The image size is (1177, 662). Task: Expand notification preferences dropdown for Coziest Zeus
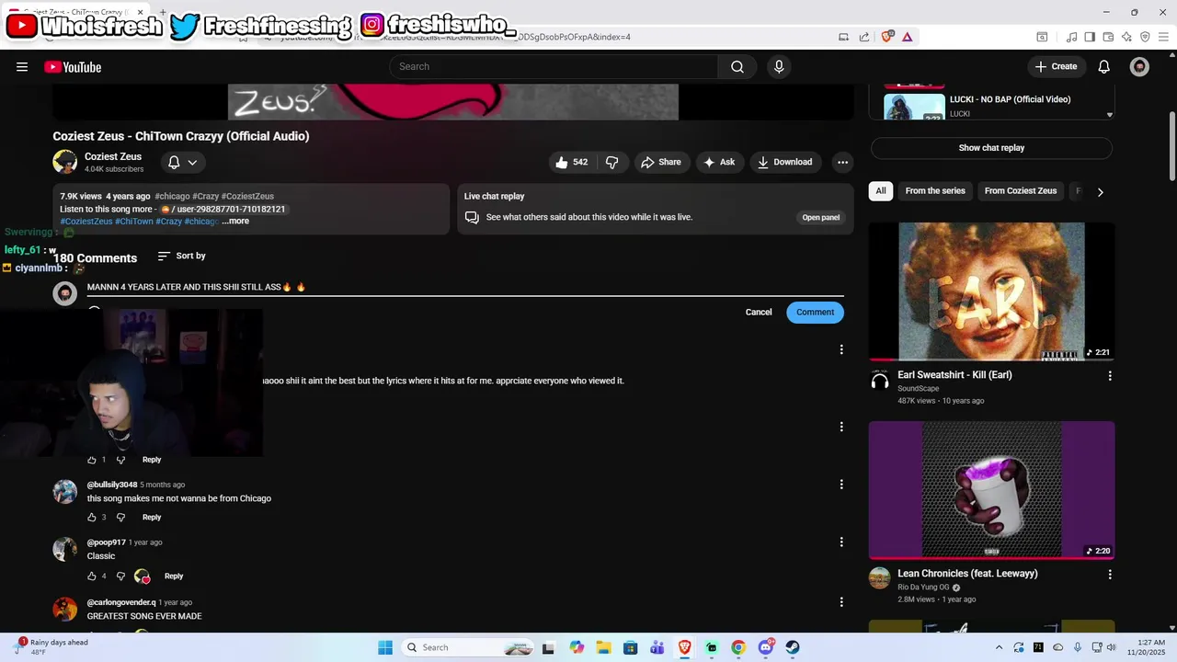point(183,162)
